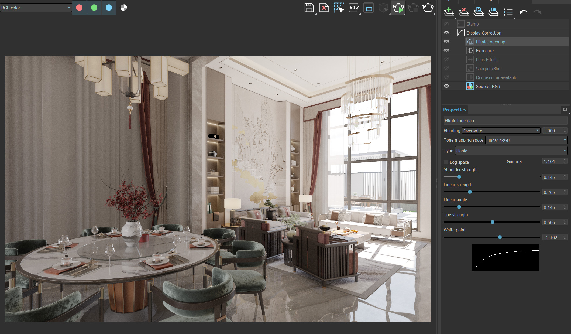Switch to monochromatic mode icon
The image size is (571, 334).
tap(124, 8)
